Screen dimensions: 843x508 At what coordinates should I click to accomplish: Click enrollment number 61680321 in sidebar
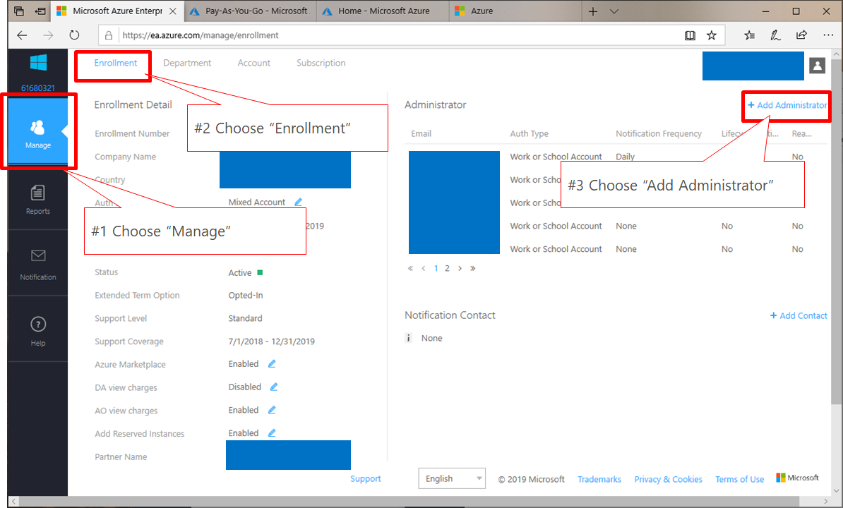coord(37,88)
